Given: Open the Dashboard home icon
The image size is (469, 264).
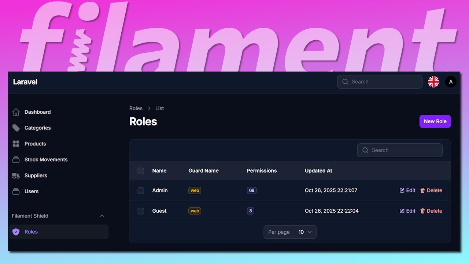Looking at the screenshot, I should (x=16, y=112).
